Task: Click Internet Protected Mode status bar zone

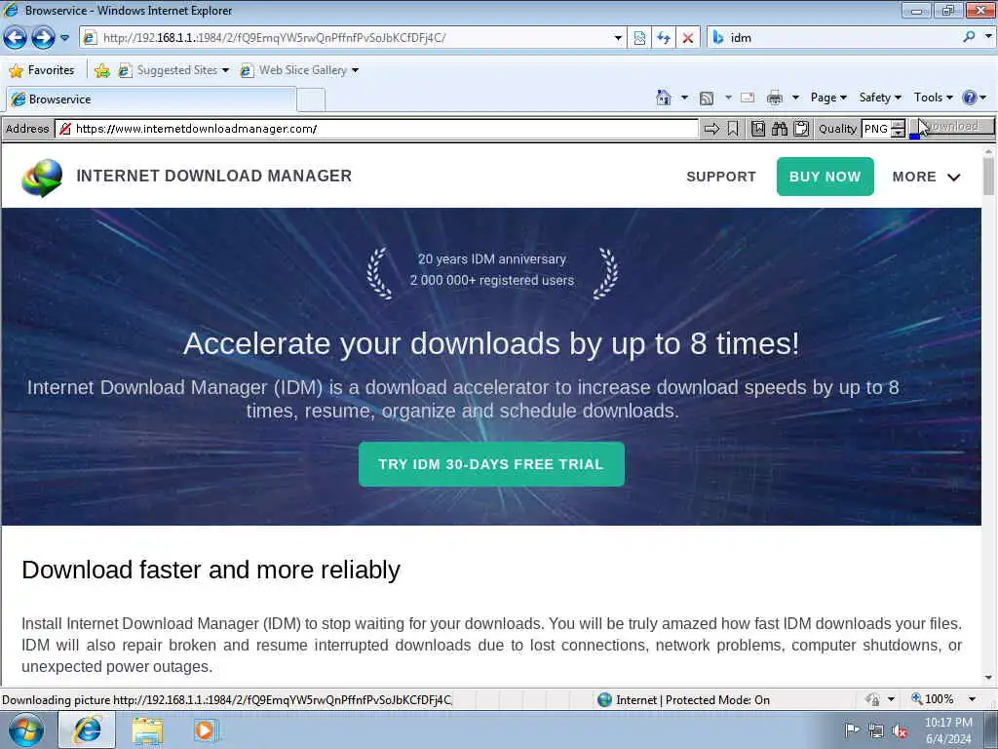Action: [x=683, y=700]
